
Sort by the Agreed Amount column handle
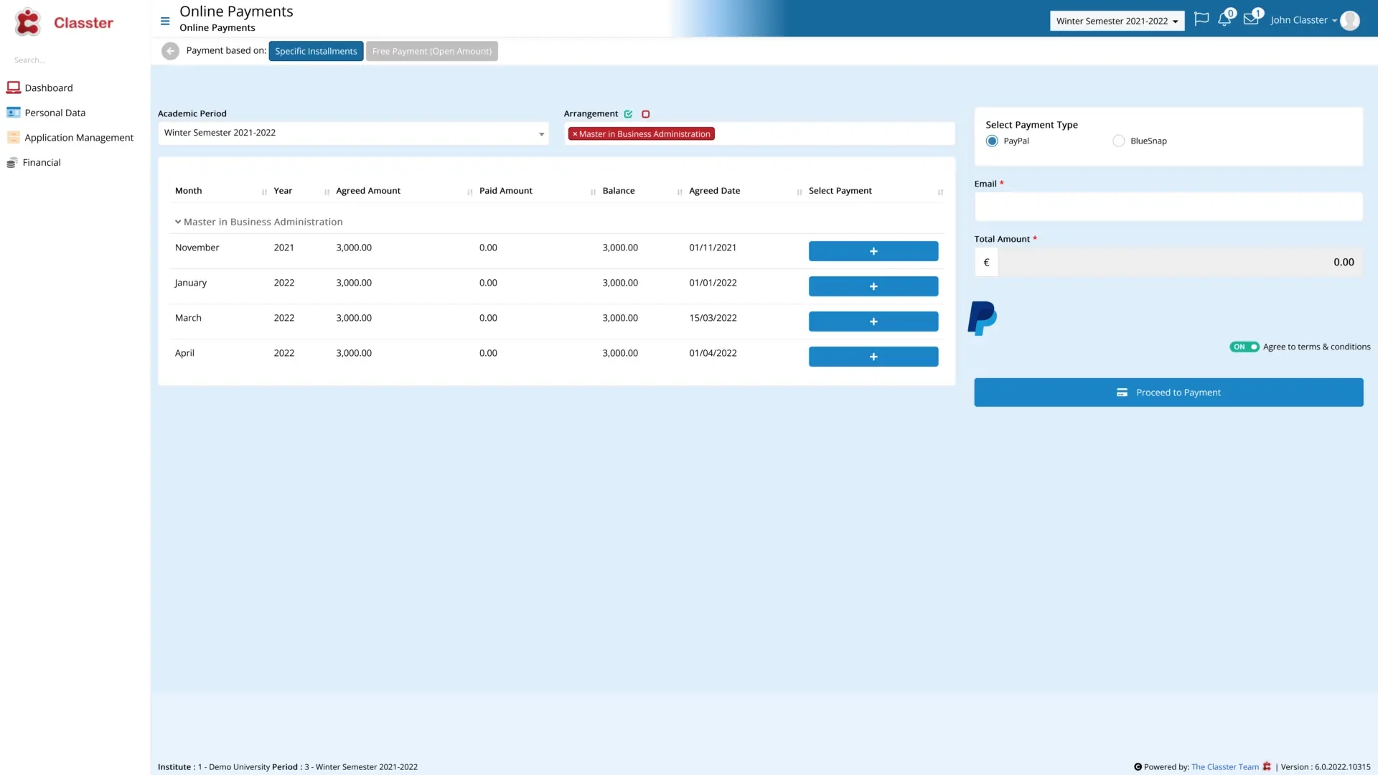tap(469, 192)
